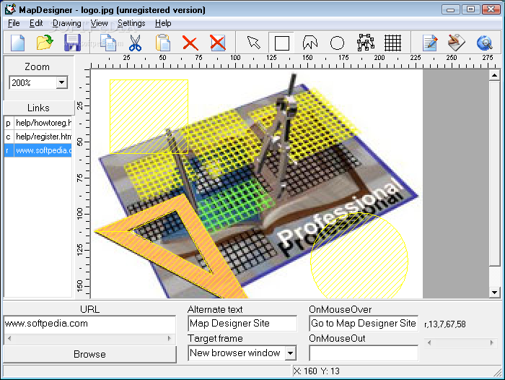Screen dimensions: 505x380
Task: Delete all areas with boxed red X
Action: 218,43
